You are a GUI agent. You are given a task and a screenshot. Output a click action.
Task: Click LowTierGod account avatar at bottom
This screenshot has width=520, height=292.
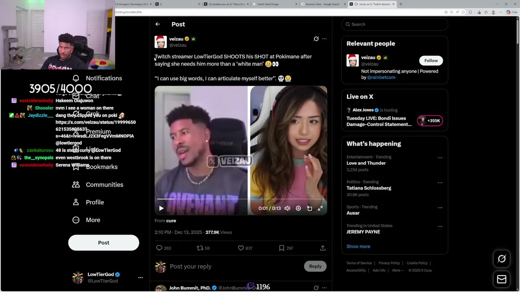click(78, 278)
